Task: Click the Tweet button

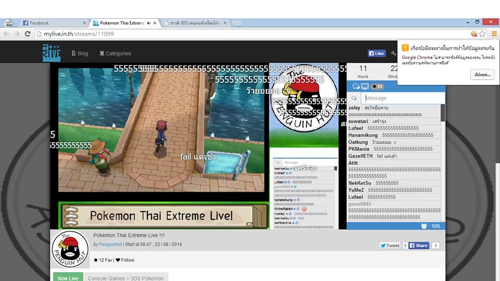Action: 390,245
